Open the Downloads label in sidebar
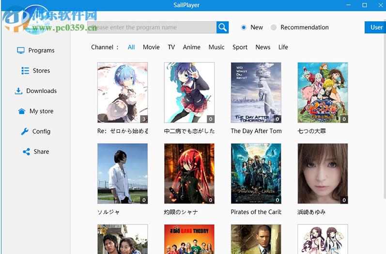The width and height of the screenshot is (386, 254). click(x=41, y=91)
